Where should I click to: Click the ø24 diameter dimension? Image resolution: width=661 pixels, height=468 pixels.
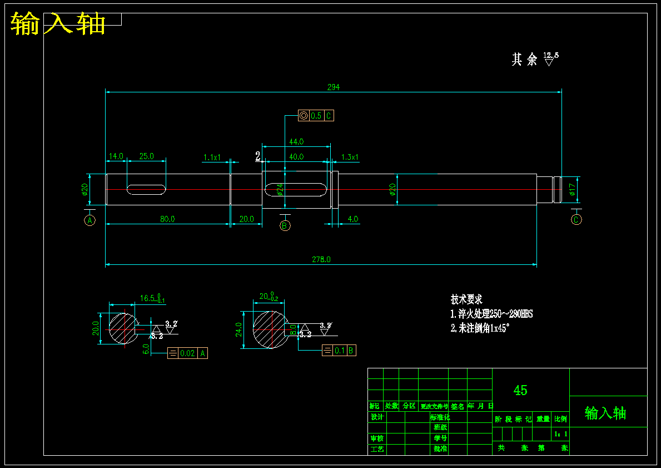tap(280, 189)
